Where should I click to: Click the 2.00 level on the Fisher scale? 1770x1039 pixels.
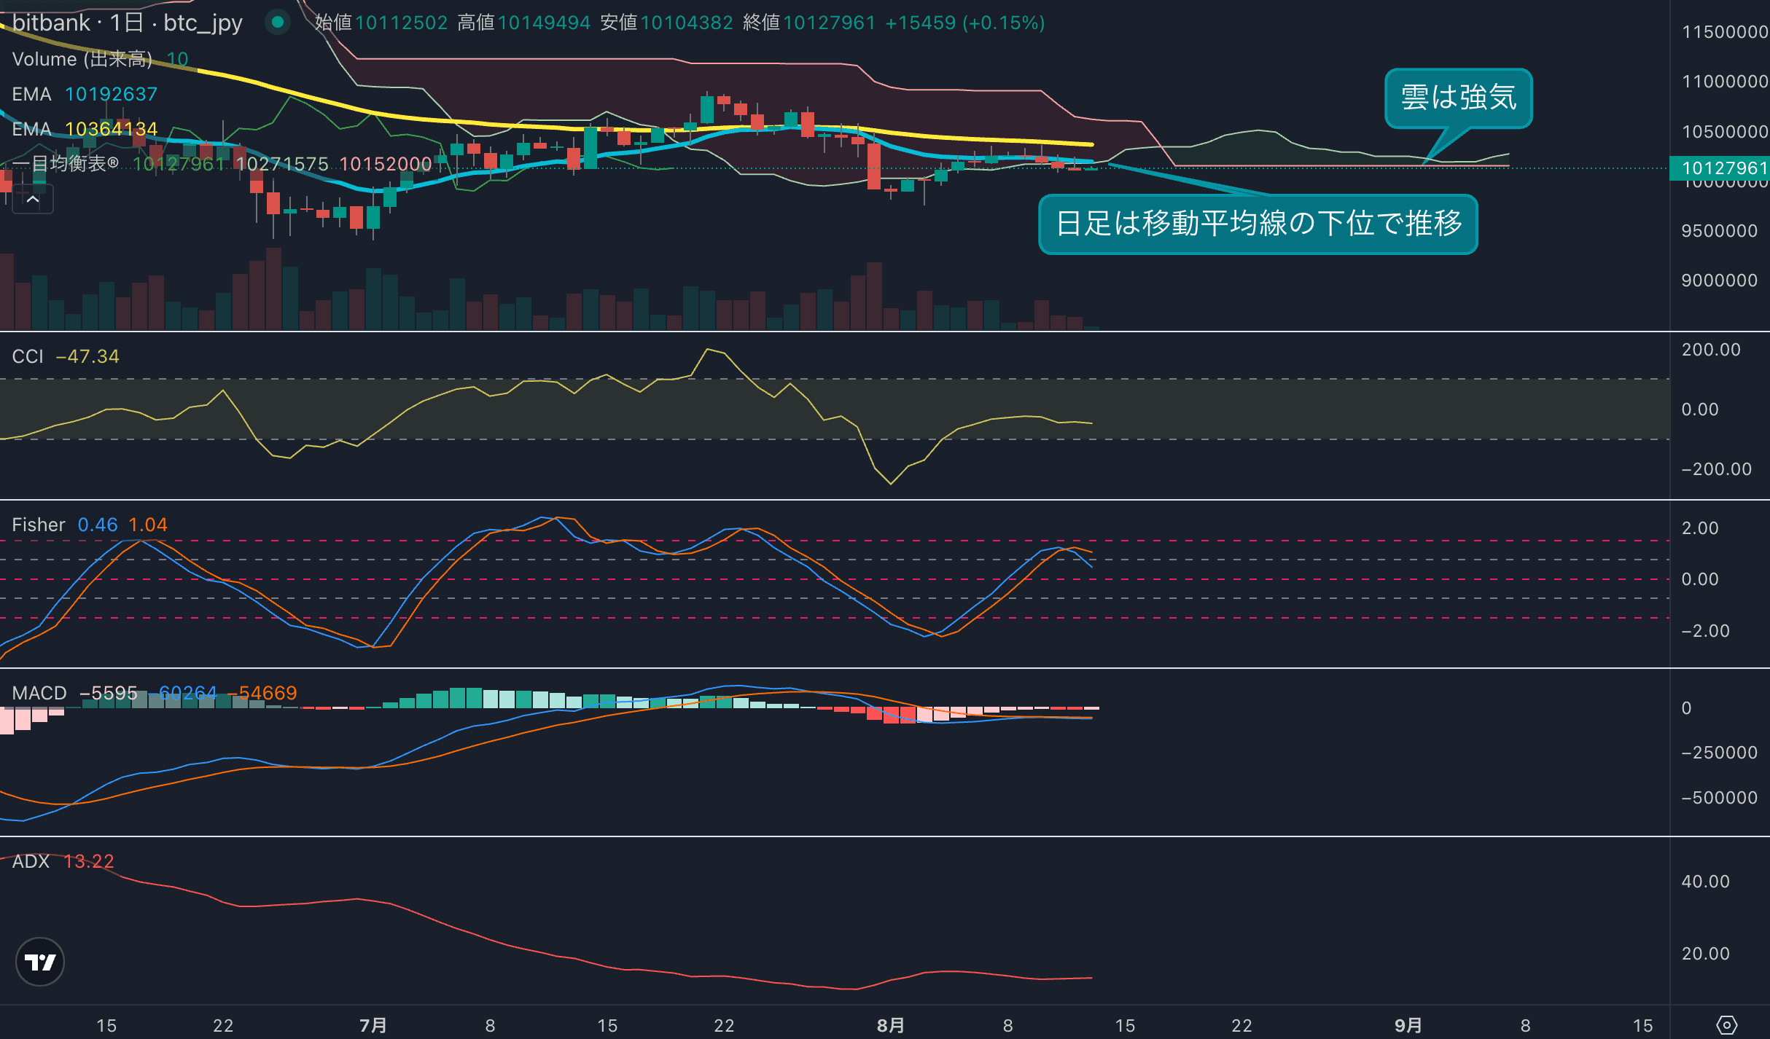coord(1700,528)
